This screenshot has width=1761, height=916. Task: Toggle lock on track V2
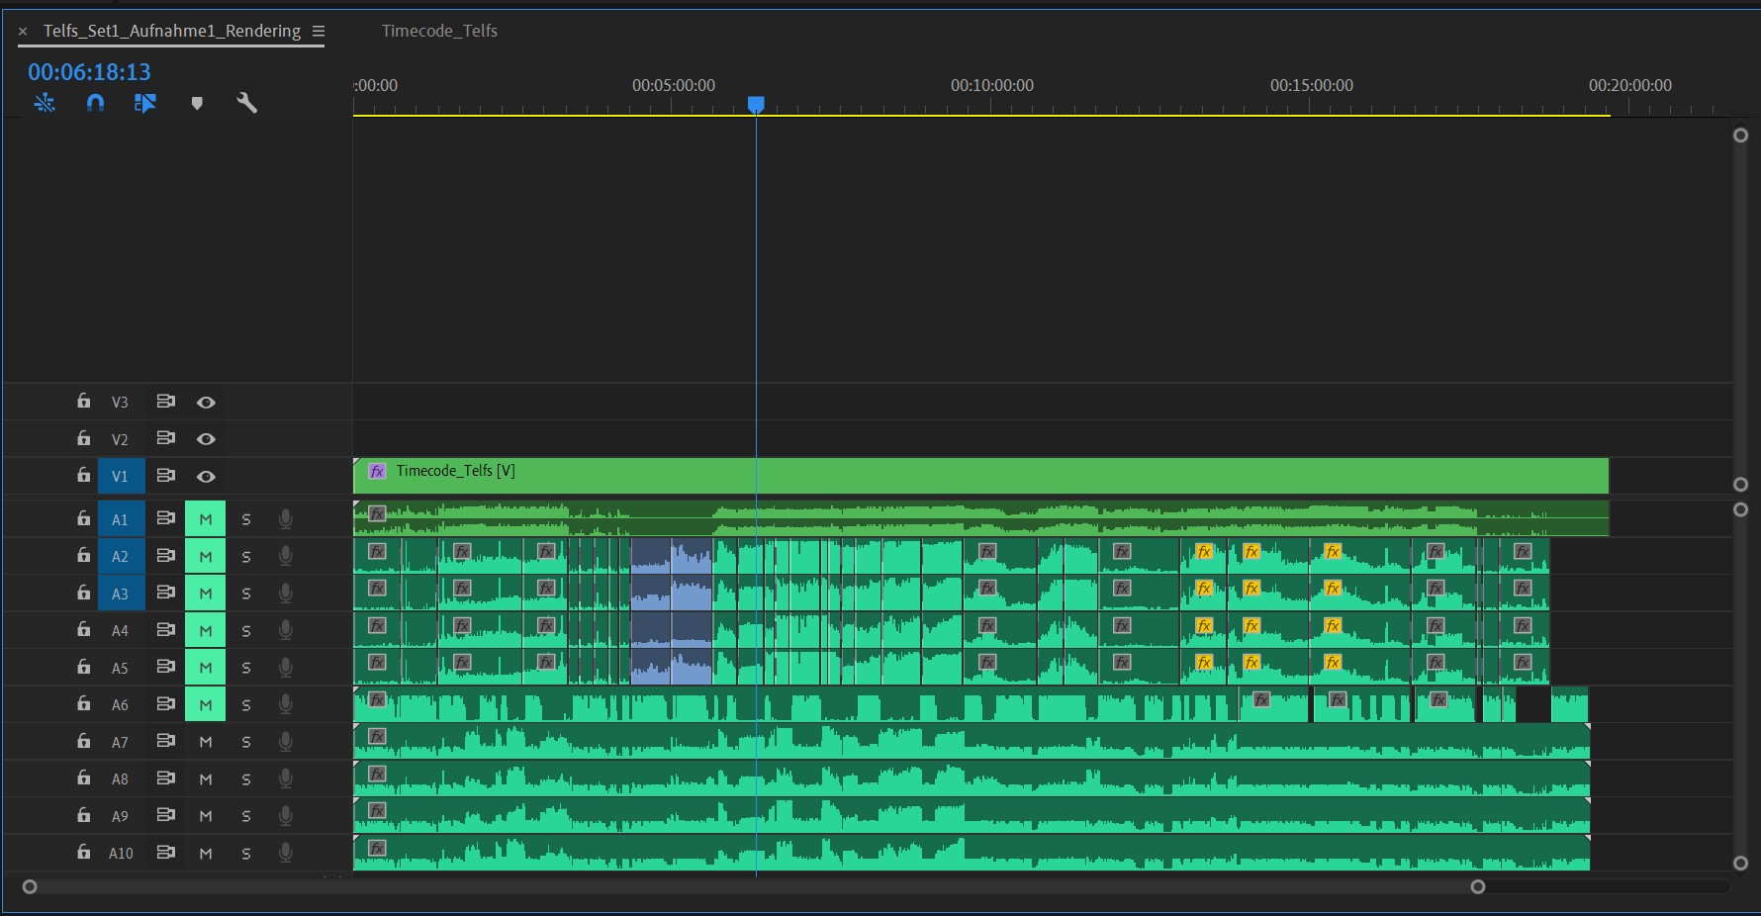(84, 438)
